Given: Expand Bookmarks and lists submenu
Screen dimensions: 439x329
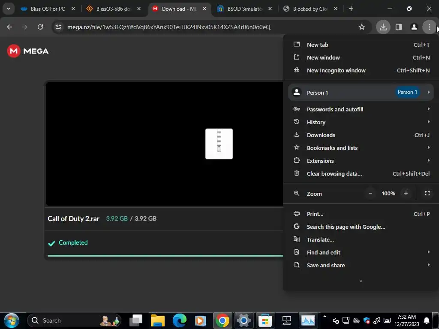Looking at the screenshot, I should point(361,148).
